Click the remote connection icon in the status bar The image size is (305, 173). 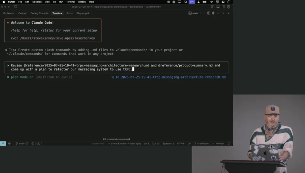tap(2, 143)
